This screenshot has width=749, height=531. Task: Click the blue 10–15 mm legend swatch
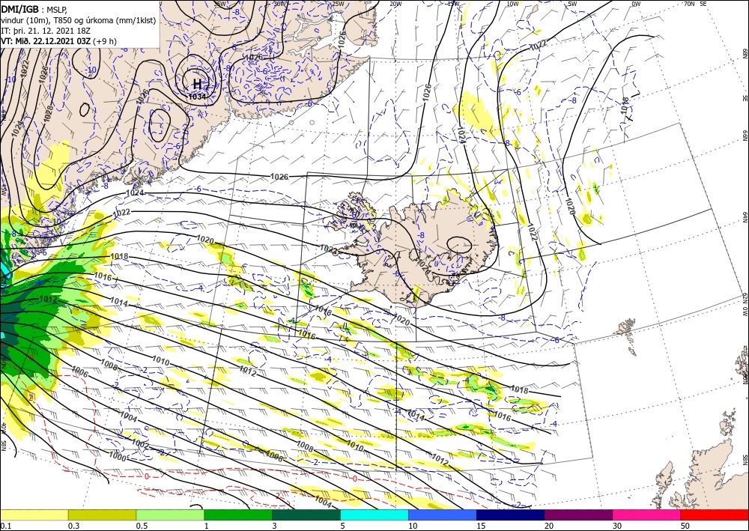(443, 515)
